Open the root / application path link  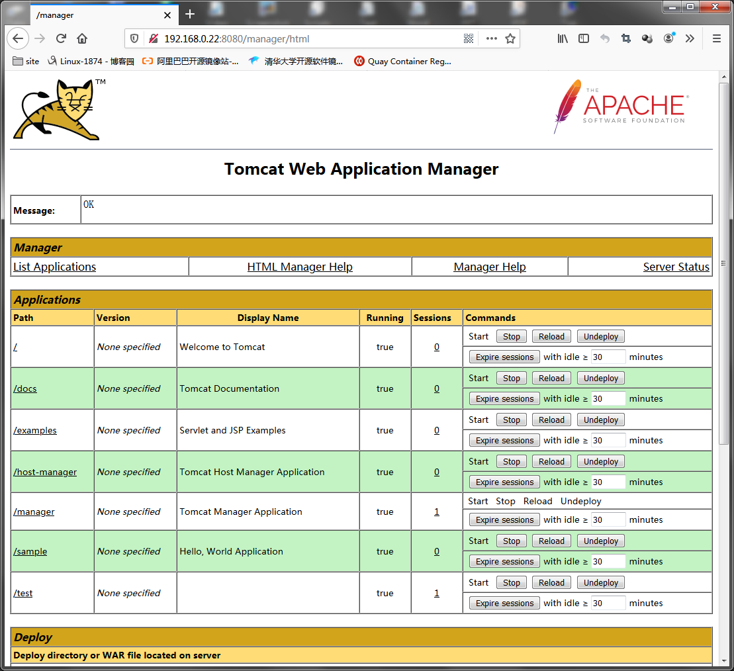[15, 347]
